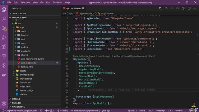The image size is (199, 112).
Task: Open the Help menu
Action: (67, 2)
